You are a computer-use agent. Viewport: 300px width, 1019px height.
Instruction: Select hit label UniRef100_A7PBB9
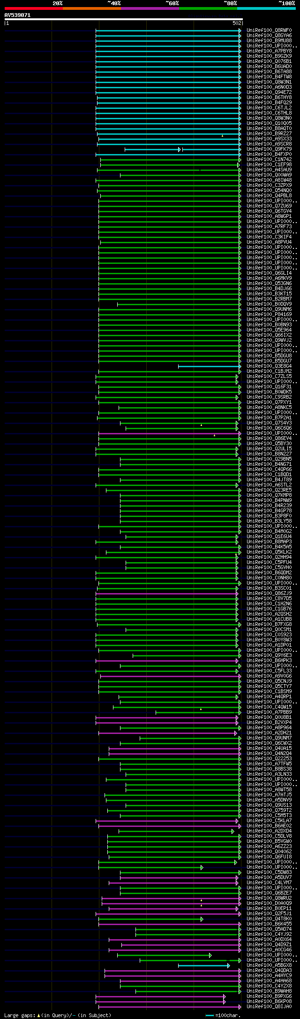269,712
